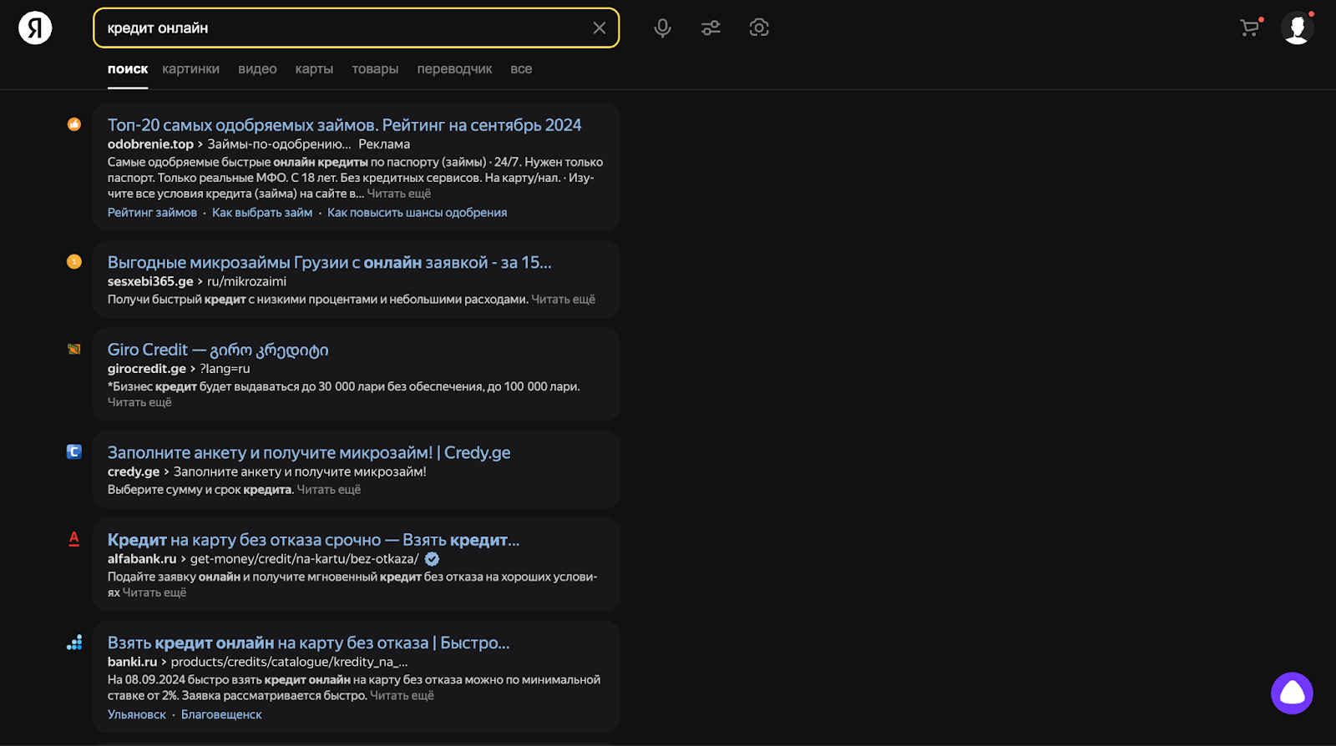Click the Giro Credit favicon
This screenshot has width=1336, height=746.
[74, 349]
